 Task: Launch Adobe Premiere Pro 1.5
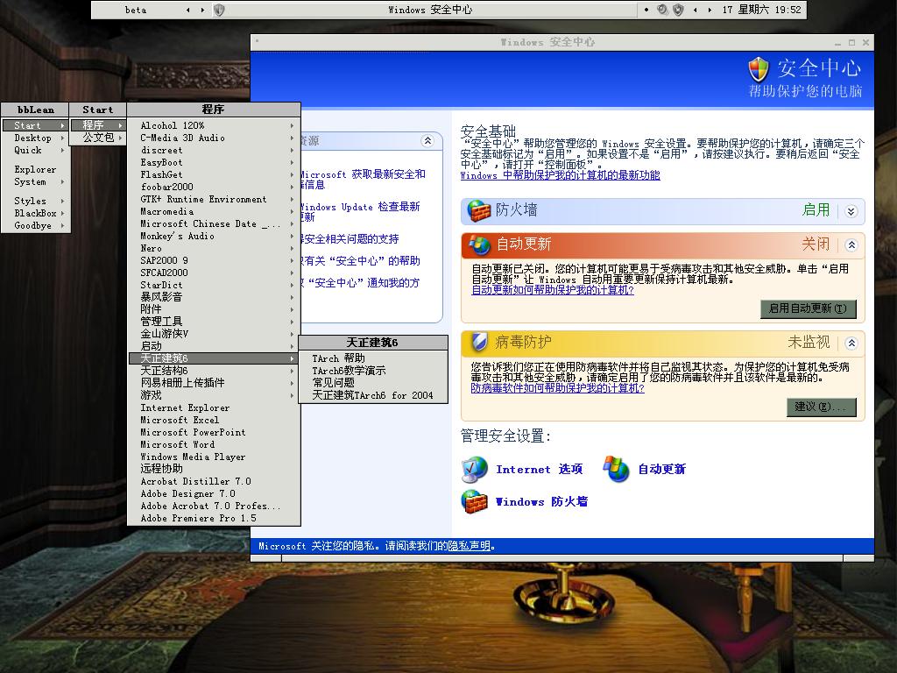pos(215,519)
